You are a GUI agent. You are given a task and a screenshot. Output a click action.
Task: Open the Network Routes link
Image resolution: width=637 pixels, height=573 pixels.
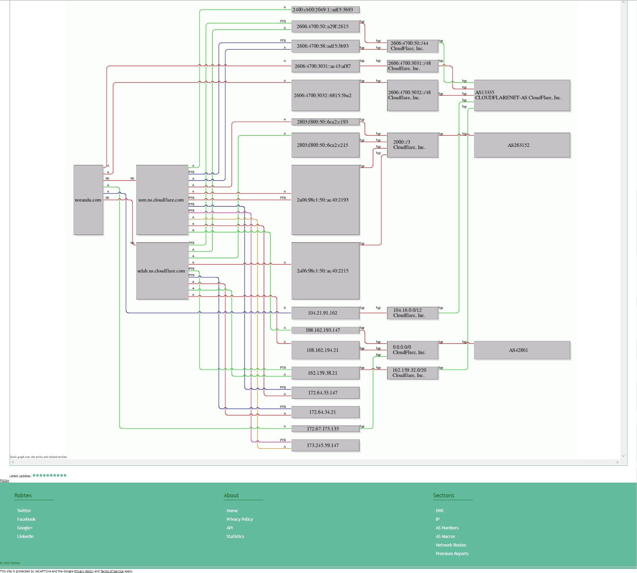click(x=451, y=545)
